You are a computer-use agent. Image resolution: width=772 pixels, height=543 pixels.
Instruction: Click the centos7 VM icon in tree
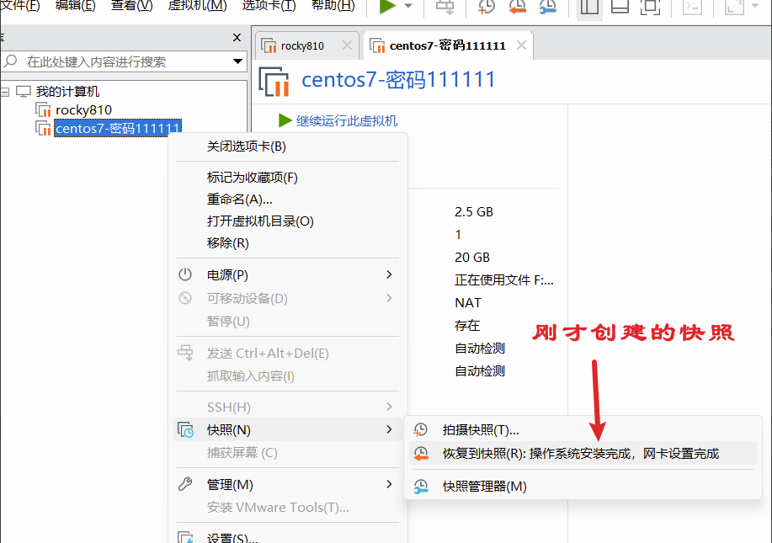point(43,128)
